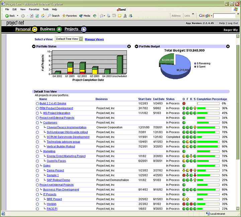
Task: Click the History icon
Action: click(95, 16)
